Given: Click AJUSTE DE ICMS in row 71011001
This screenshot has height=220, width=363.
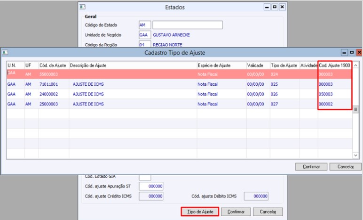Looking at the screenshot, I should pyautogui.click(x=88, y=84).
